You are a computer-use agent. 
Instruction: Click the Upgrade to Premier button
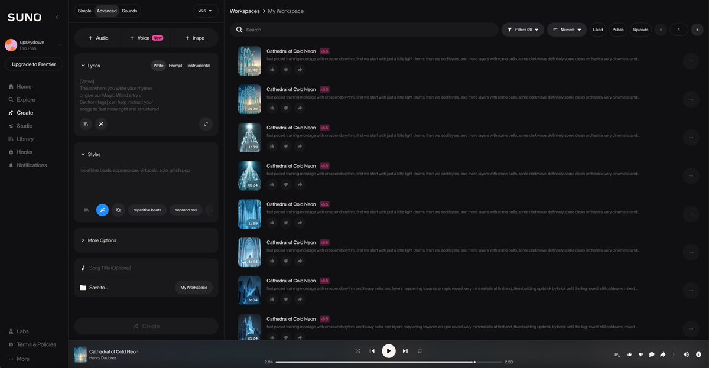point(34,64)
